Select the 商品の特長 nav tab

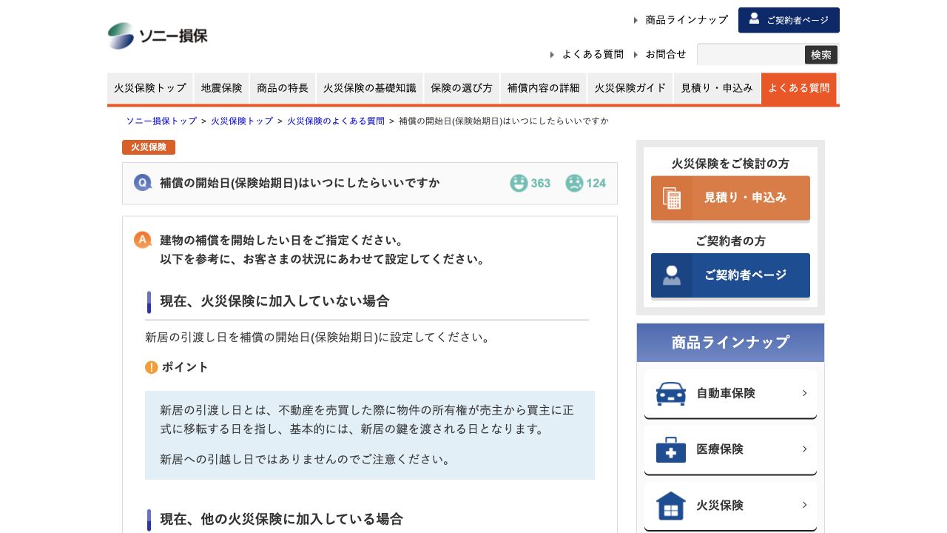click(283, 88)
